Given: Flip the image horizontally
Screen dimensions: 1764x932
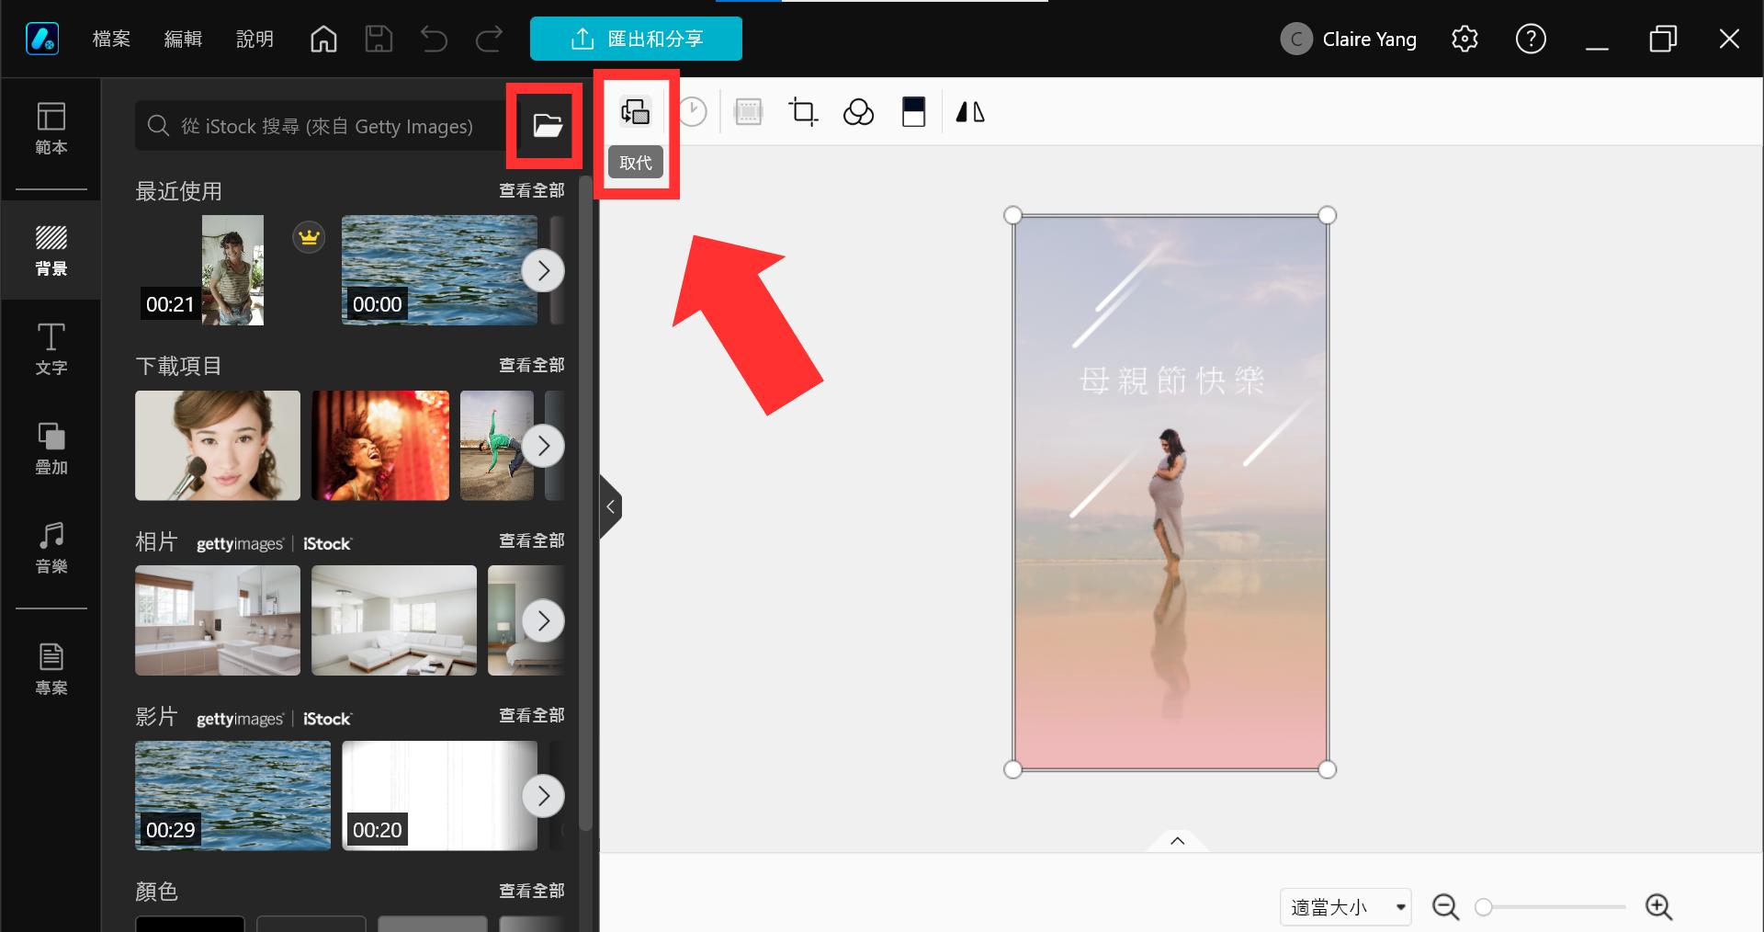Looking at the screenshot, I should (970, 112).
